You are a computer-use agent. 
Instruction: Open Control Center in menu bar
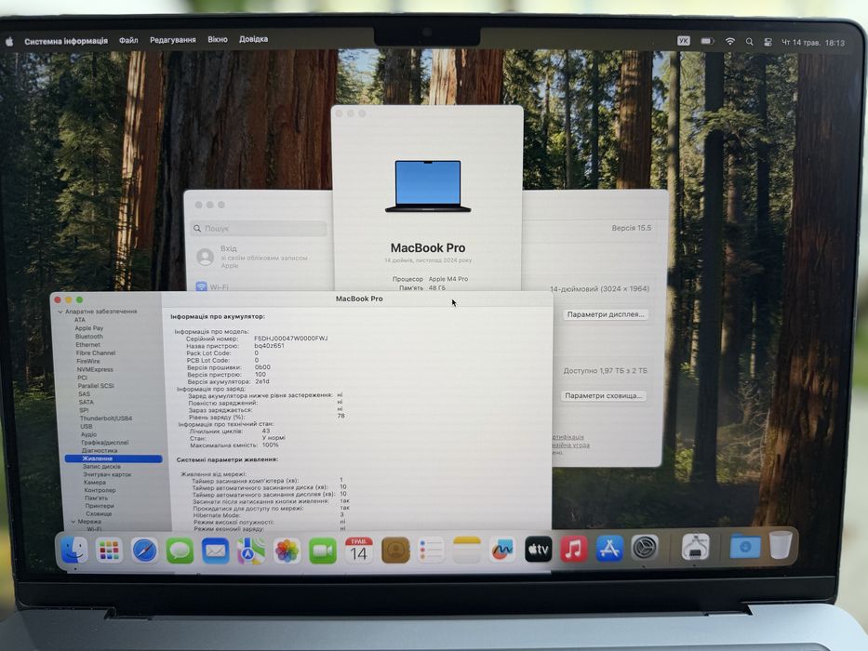pyautogui.click(x=768, y=42)
